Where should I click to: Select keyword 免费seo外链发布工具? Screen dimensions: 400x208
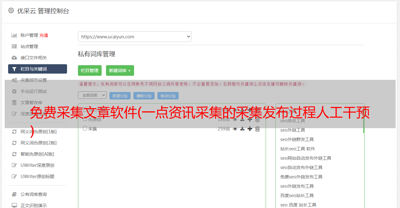[301, 177]
